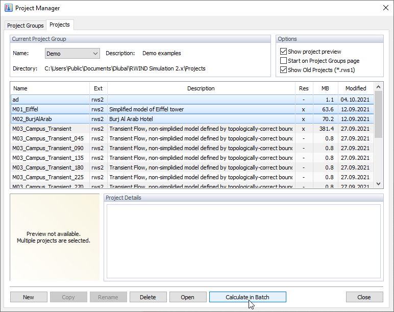Image resolution: width=394 pixels, height=312 pixels.
Task: Sort projects by the Name column header
Action: (x=50, y=88)
